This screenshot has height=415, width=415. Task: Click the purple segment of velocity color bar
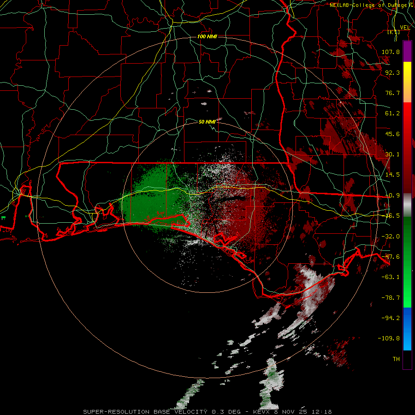[407, 51]
